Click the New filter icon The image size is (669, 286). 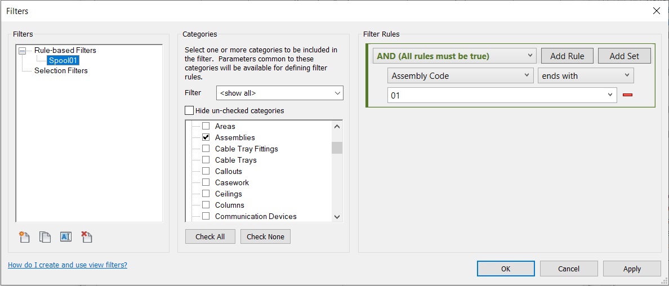coord(24,237)
